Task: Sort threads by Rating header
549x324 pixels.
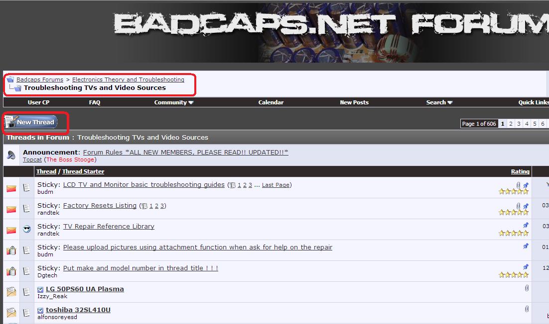Action: tap(520, 171)
